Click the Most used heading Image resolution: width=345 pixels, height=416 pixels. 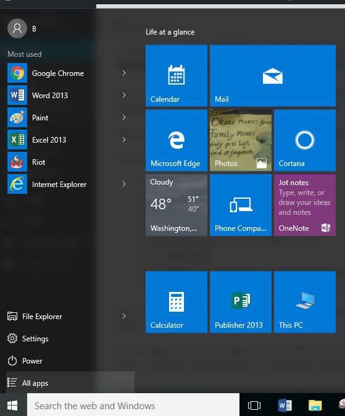pyautogui.click(x=25, y=54)
